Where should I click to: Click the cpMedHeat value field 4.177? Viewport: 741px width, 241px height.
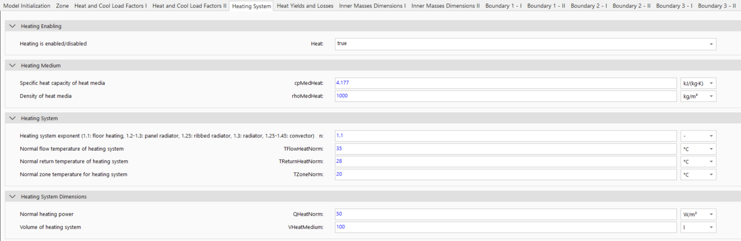click(506, 83)
